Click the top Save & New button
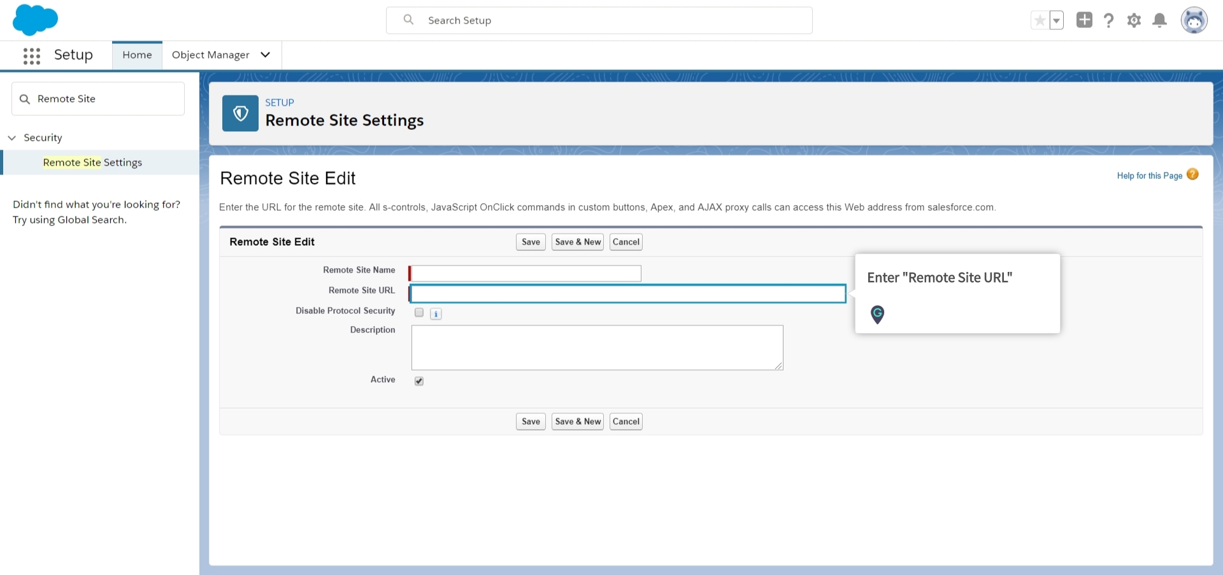This screenshot has width=1223, height=575. [578, 242]
